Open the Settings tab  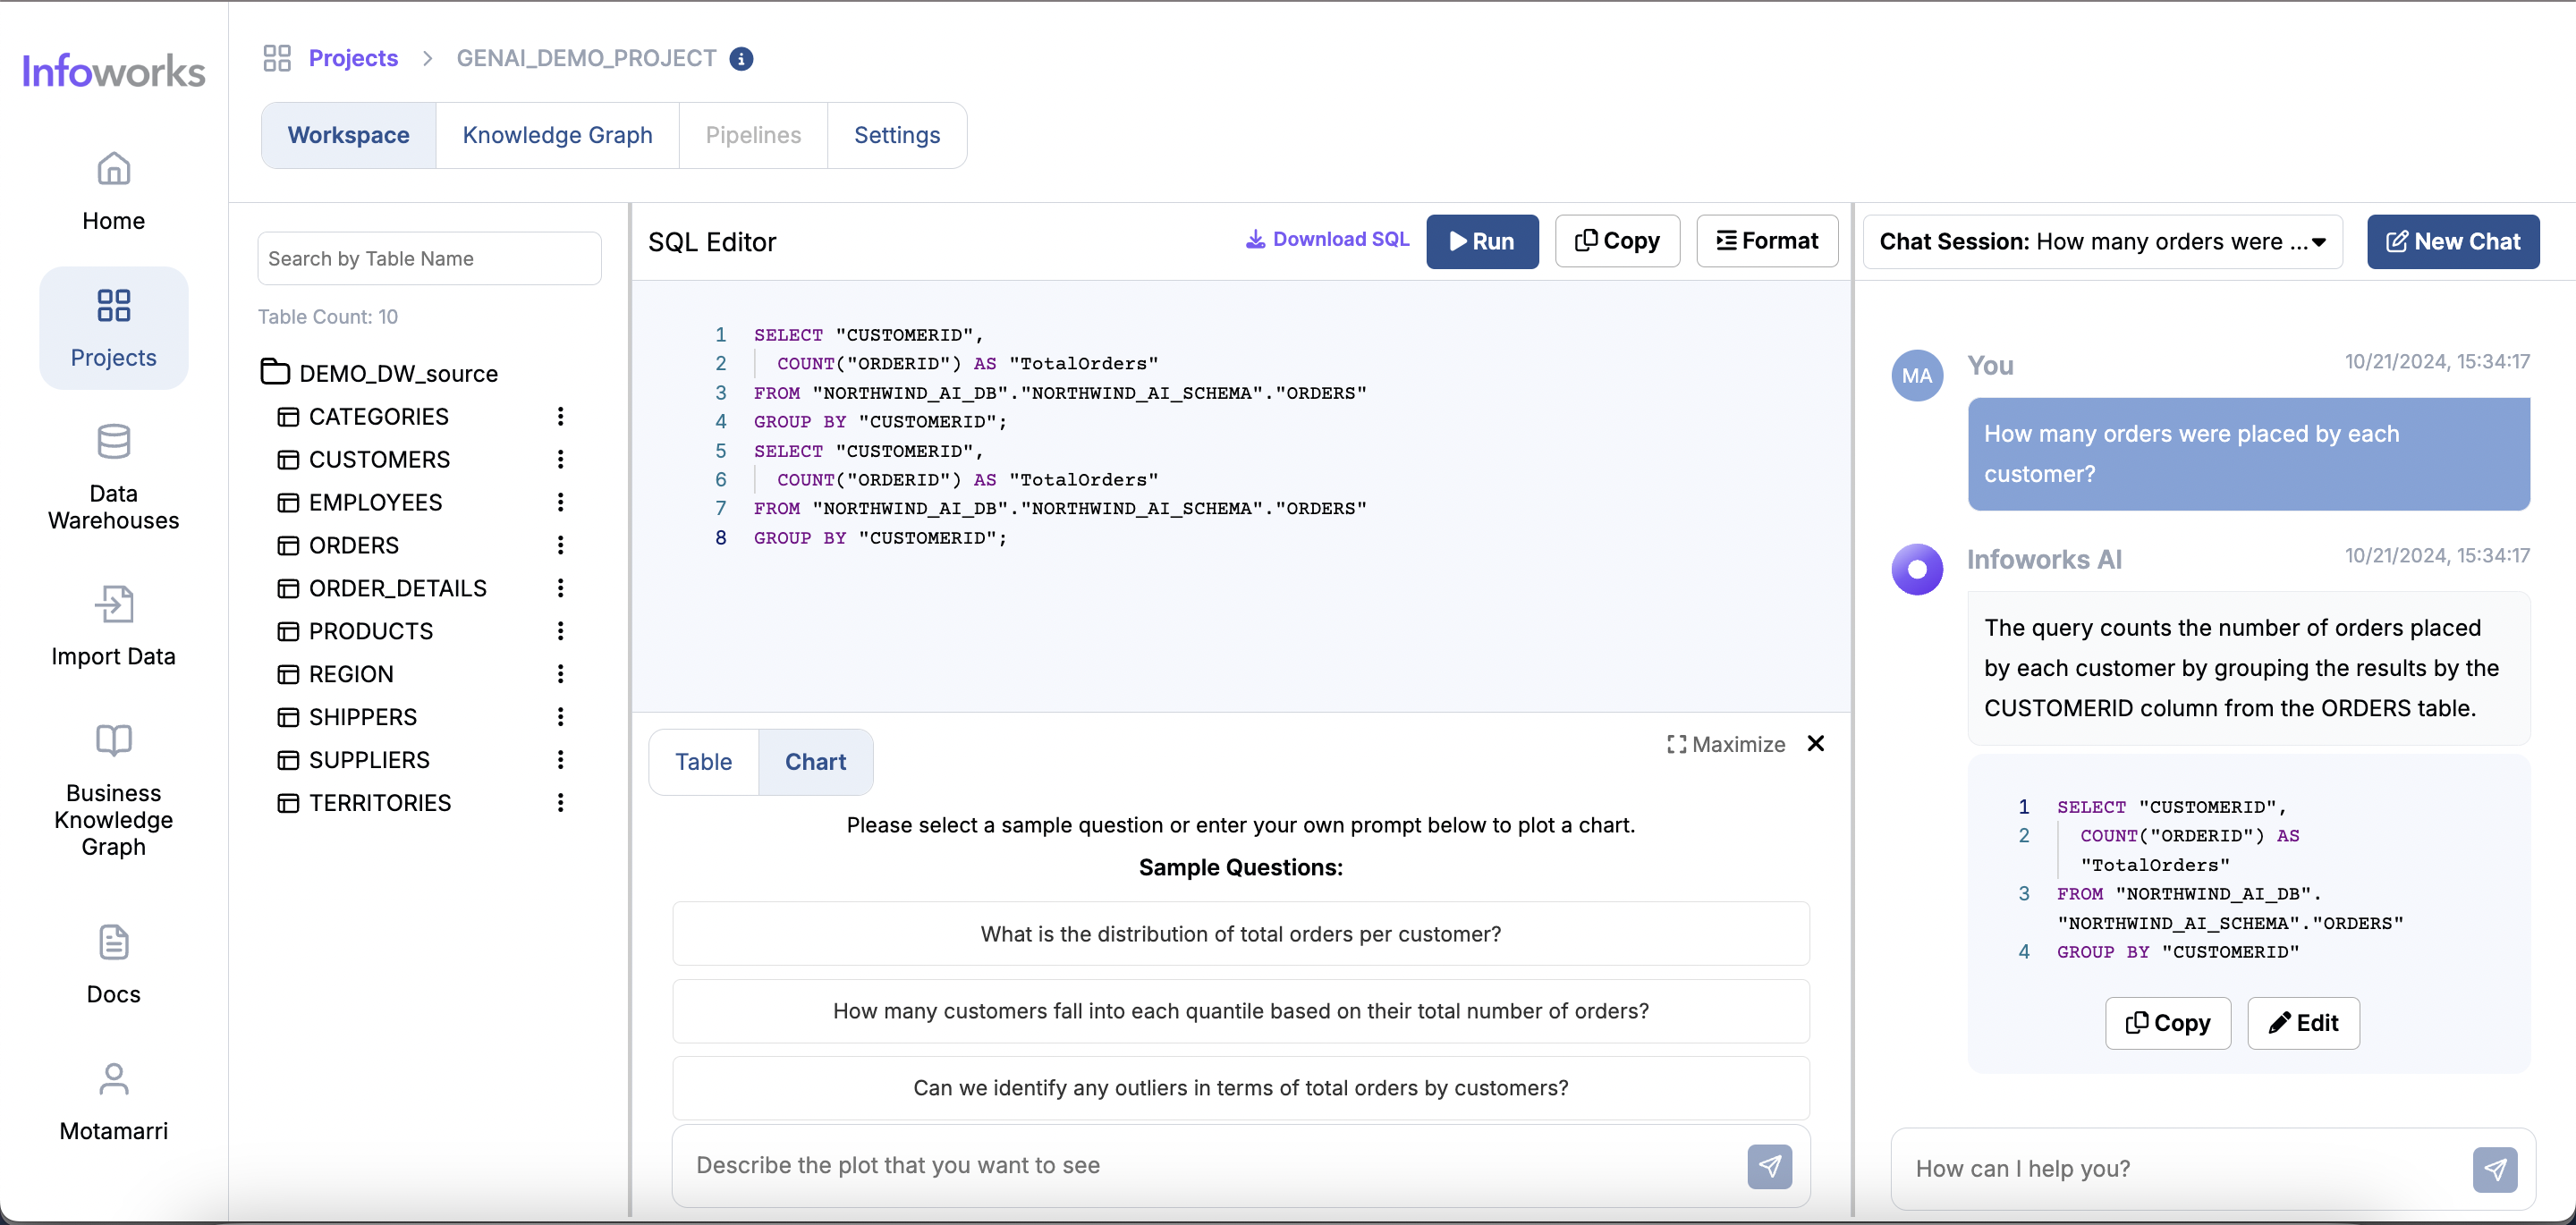coord(896,135)
